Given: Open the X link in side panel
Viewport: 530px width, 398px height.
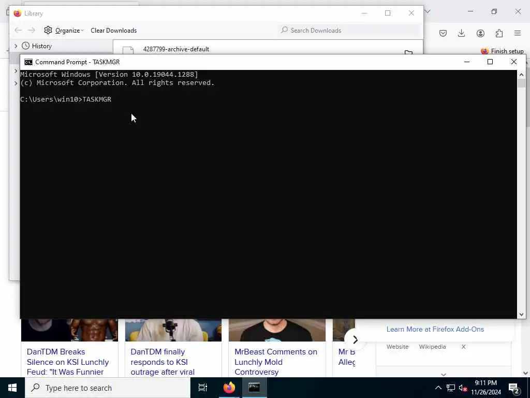Looking at the screenshot, I should coord(463,347).
